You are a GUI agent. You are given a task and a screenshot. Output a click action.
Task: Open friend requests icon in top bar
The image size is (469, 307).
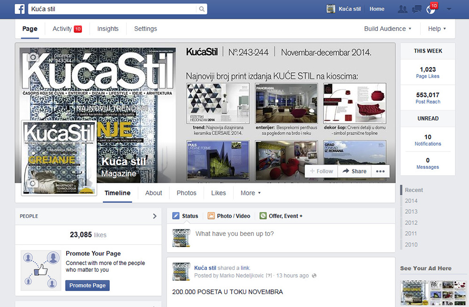point(402,9)
